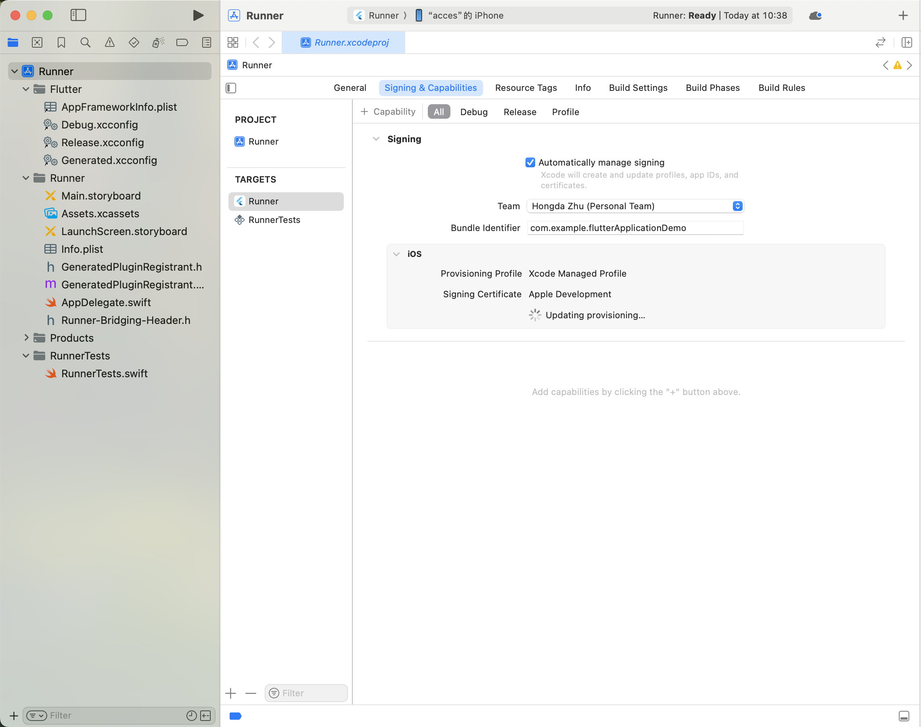The image size is (921, 727).
Task: Open the Build Phases tab
Action: 713,88
